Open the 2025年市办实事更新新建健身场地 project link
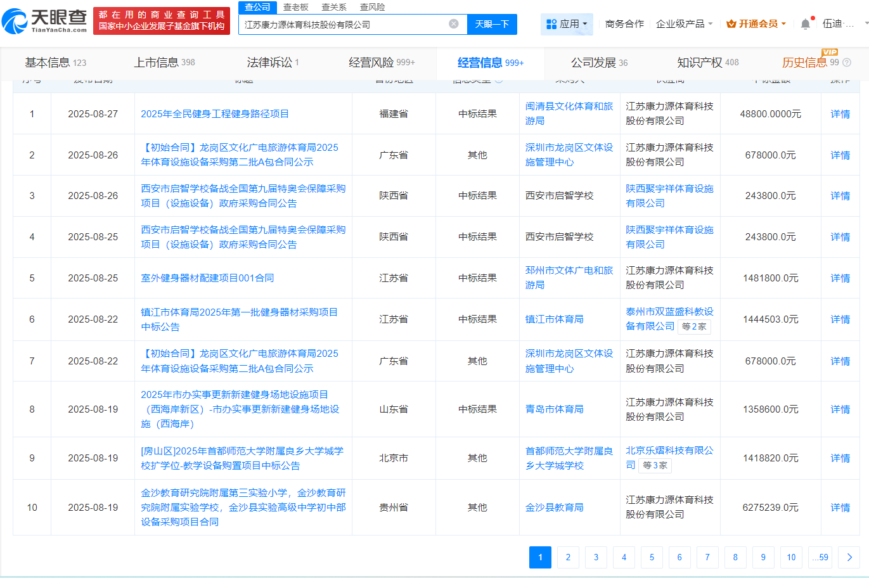The height and width of the screenshot is (578, 869). (240, 409)
